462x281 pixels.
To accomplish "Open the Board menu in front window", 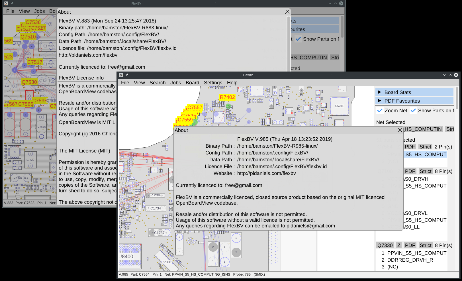I will [193, 83].
